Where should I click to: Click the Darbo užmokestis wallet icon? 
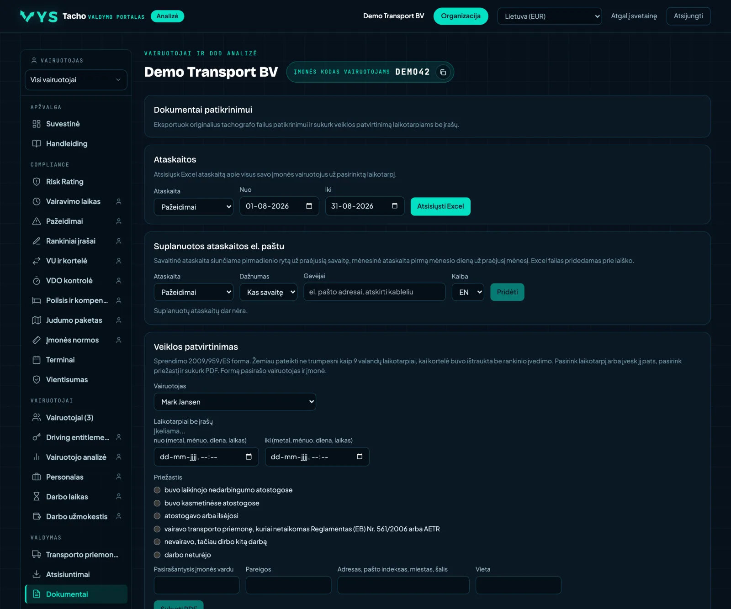tap(37, 516)
